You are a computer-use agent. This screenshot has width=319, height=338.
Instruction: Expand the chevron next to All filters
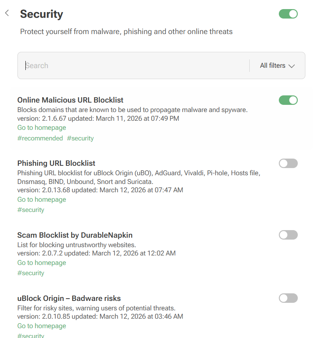click(291, 65)
